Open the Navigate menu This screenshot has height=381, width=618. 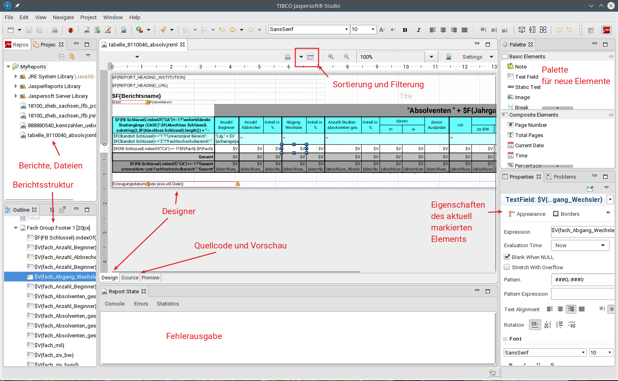[63, 17]
